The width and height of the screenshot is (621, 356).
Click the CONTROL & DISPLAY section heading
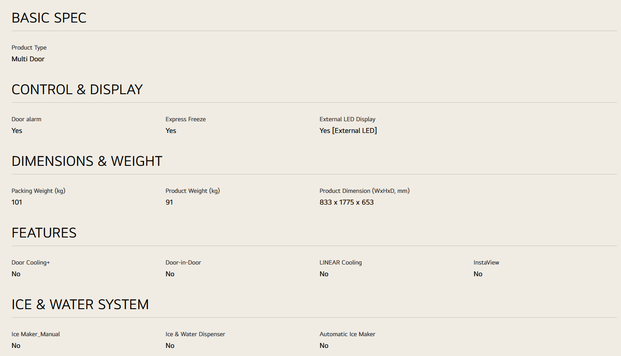pyautogui.click(x=77, y=90)
